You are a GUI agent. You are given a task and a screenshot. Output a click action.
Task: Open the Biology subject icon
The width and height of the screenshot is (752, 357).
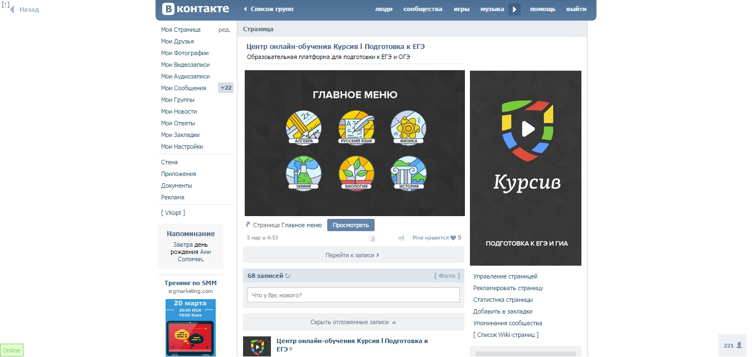357,173
